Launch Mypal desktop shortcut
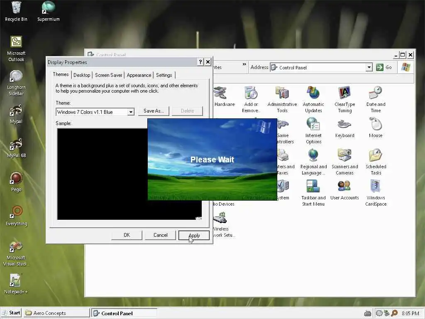 click(16, 114)
